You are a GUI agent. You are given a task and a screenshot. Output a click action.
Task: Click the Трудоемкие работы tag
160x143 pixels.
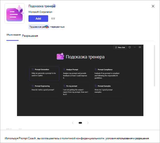point(39,27)
